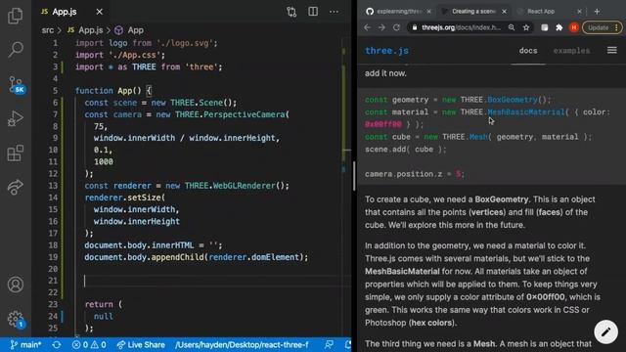The image size is (626, 352).
Task: Click the threejs.org address bar
Action: point(461,27)
